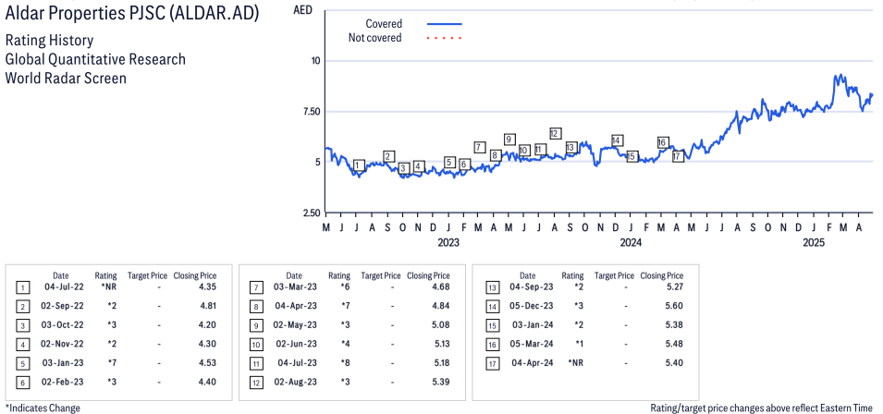The height and width of the screenshot is (414, 883).
Task: Click chart marker number 14
Action: 616,140
